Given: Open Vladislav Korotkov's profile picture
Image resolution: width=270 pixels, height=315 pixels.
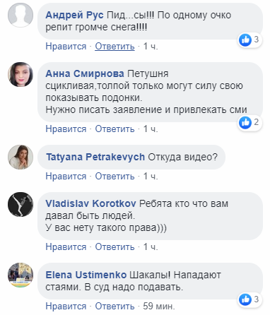Looking at the screenshot, I should [20, 205].
